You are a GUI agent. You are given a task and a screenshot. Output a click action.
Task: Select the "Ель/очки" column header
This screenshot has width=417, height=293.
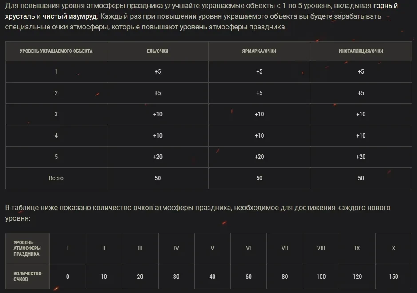click(x=158, y=51)
